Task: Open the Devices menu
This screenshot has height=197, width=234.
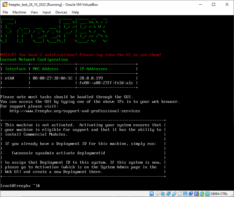Action: click(61, 12)
